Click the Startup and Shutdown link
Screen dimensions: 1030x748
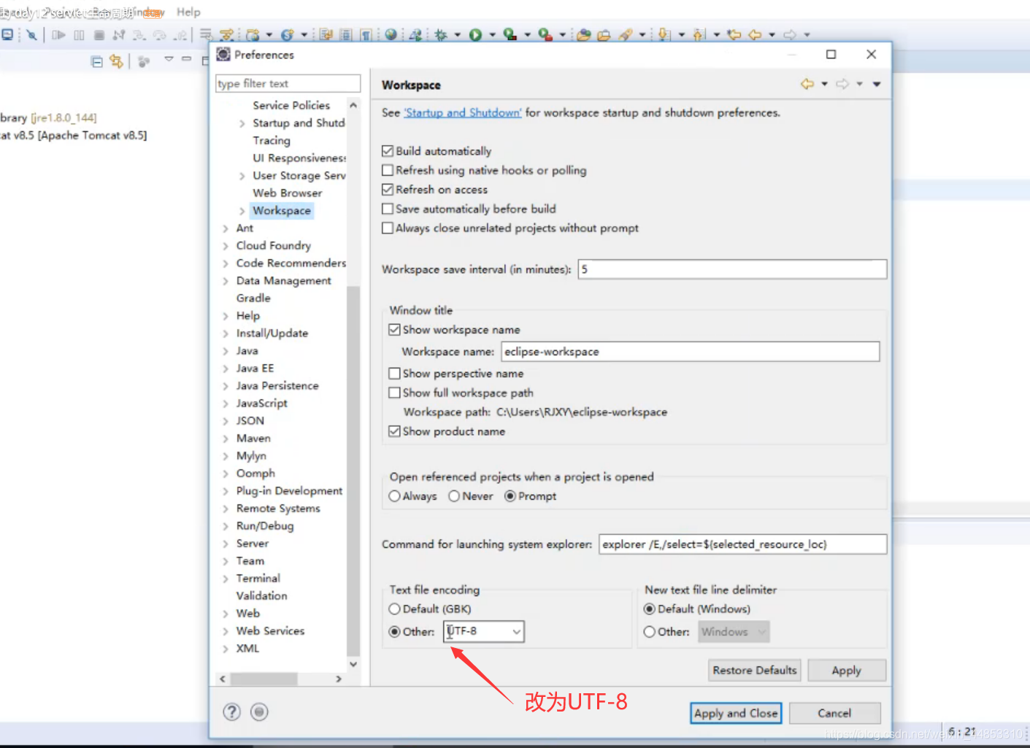(x=463, y=113)
